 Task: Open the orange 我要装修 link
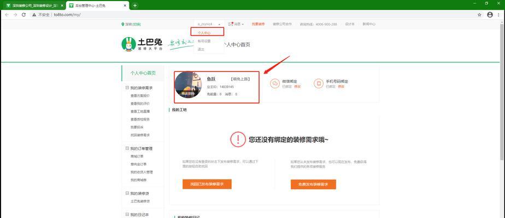pos(258,24)
